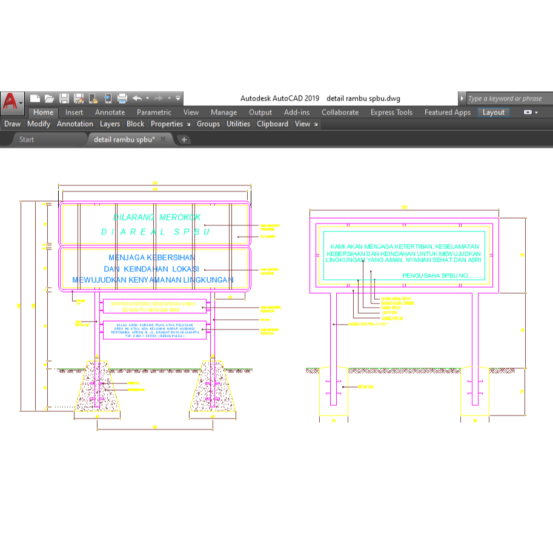
Task: Switch to the Featured Apps tab
Action: pos(448,113)
